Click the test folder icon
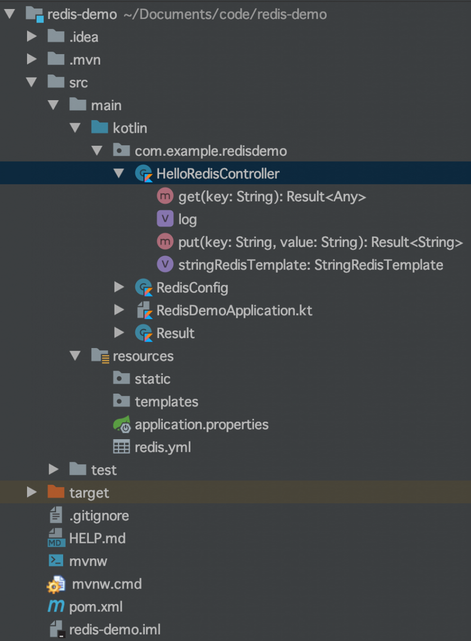The image size is (471, 641). point(78,469)
